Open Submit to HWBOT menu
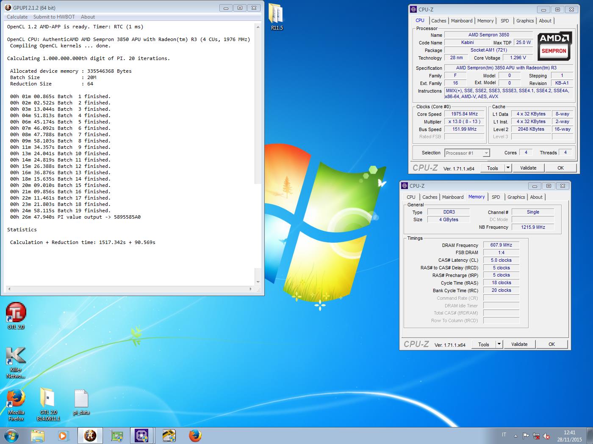This screenshot has height=444, width=593. point(54,17)
